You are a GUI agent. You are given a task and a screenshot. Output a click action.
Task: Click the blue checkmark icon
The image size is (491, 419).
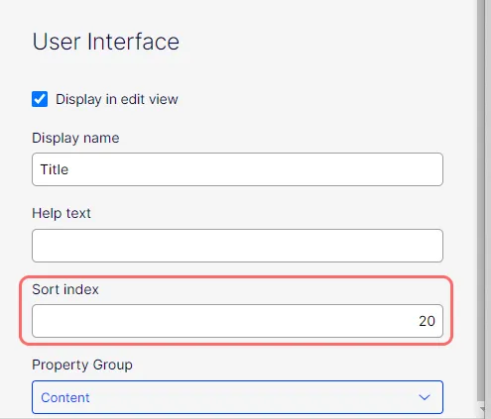40,99
